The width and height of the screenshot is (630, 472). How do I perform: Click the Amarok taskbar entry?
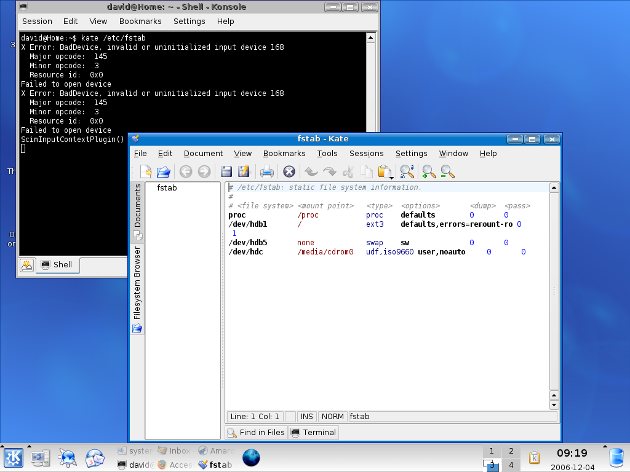coord(216,450)
